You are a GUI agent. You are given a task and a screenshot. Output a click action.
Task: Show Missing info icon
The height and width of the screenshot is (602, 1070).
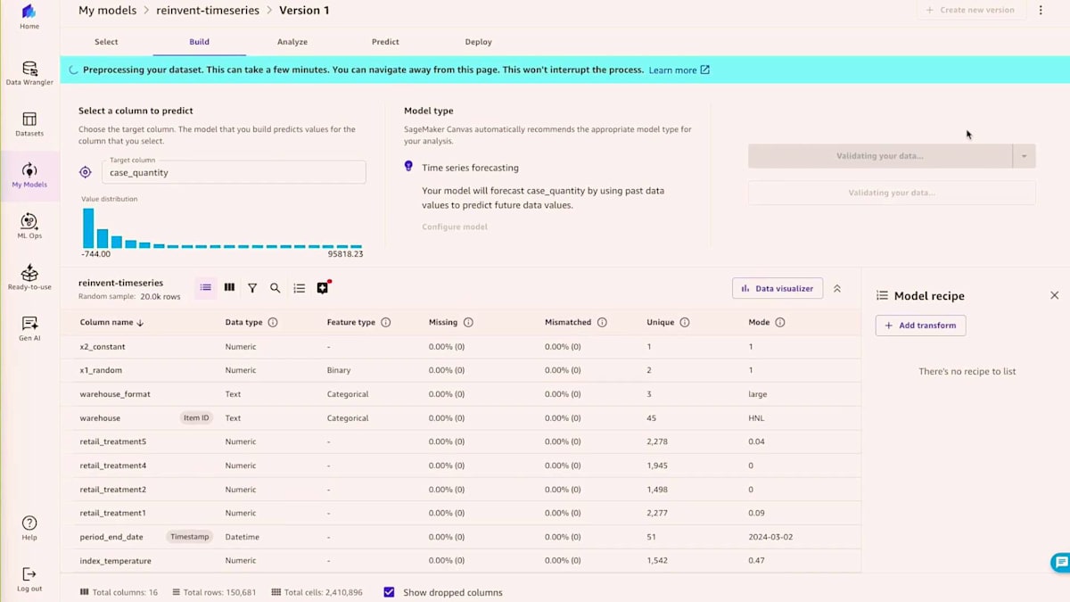click(x=468, y=323)
